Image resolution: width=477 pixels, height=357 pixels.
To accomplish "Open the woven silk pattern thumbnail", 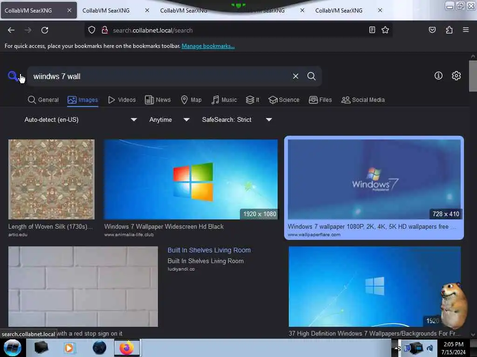I will 51,179.
